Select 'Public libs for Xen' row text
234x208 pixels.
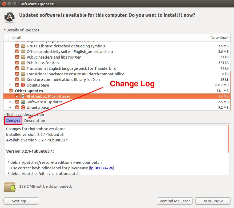point(43,63)
